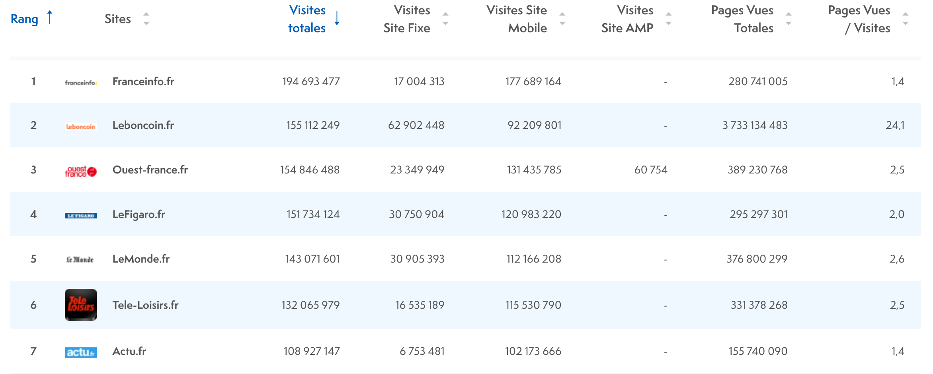
Task: Select total visits value 154 846 488
Action: (310, 170)
